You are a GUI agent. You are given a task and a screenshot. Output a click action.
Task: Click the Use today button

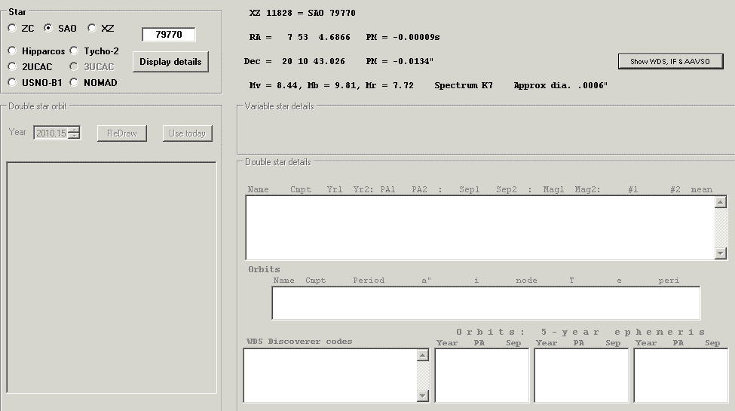[x=188, y=133]
